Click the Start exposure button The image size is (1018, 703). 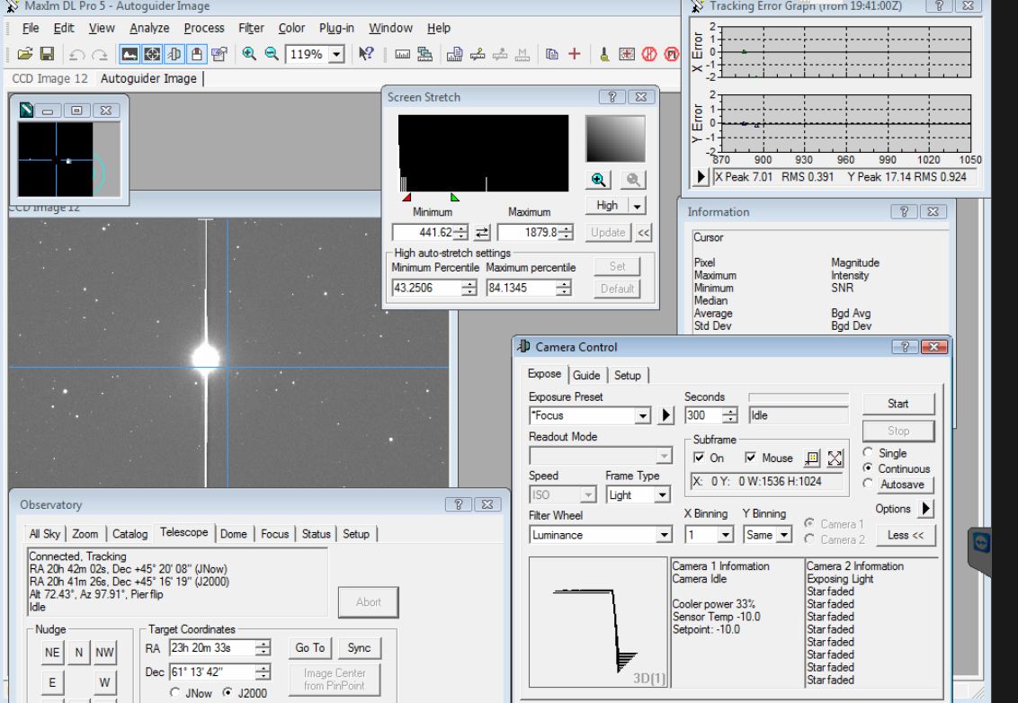point(897,403)
